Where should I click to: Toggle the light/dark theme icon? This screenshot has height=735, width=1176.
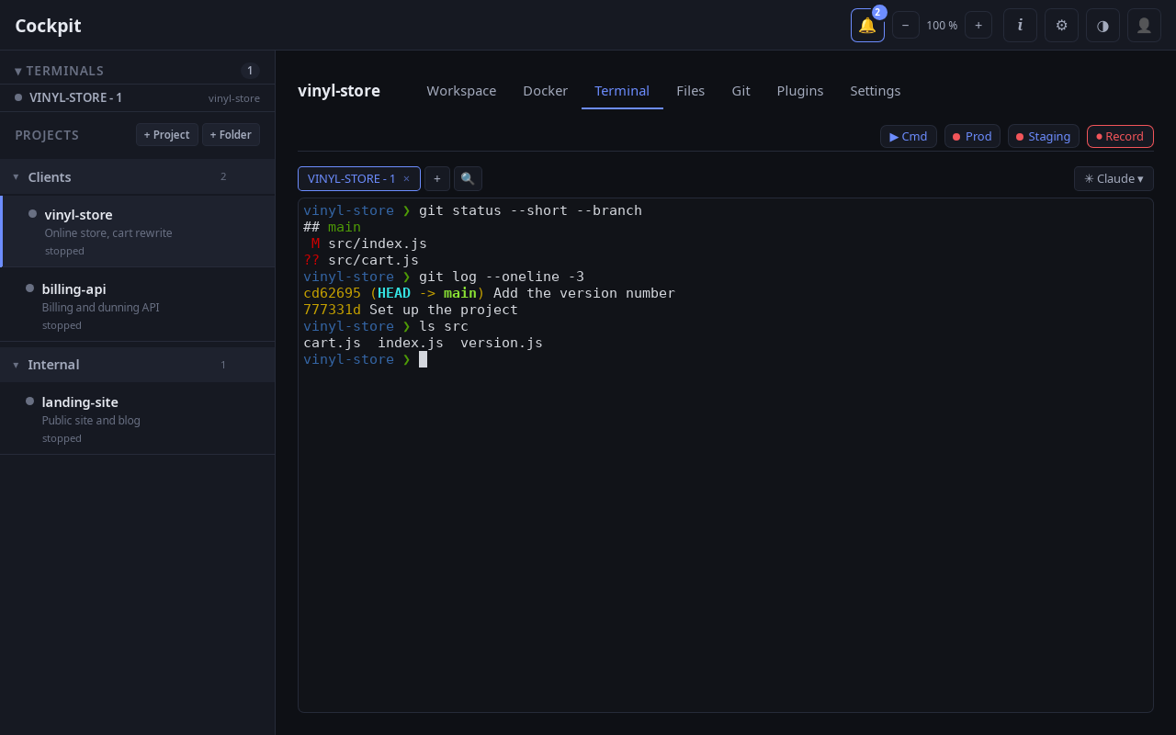tap(1102, 25)
